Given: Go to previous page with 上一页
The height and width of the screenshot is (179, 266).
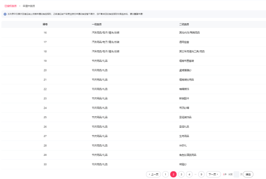Looking at the screenshot, I should coord(153,175).
